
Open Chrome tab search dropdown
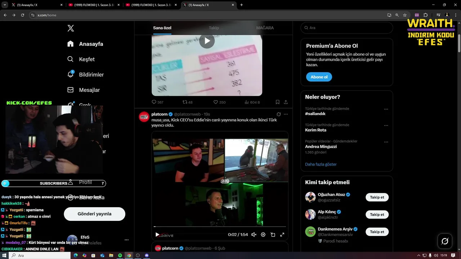click(x=5, y=5)
